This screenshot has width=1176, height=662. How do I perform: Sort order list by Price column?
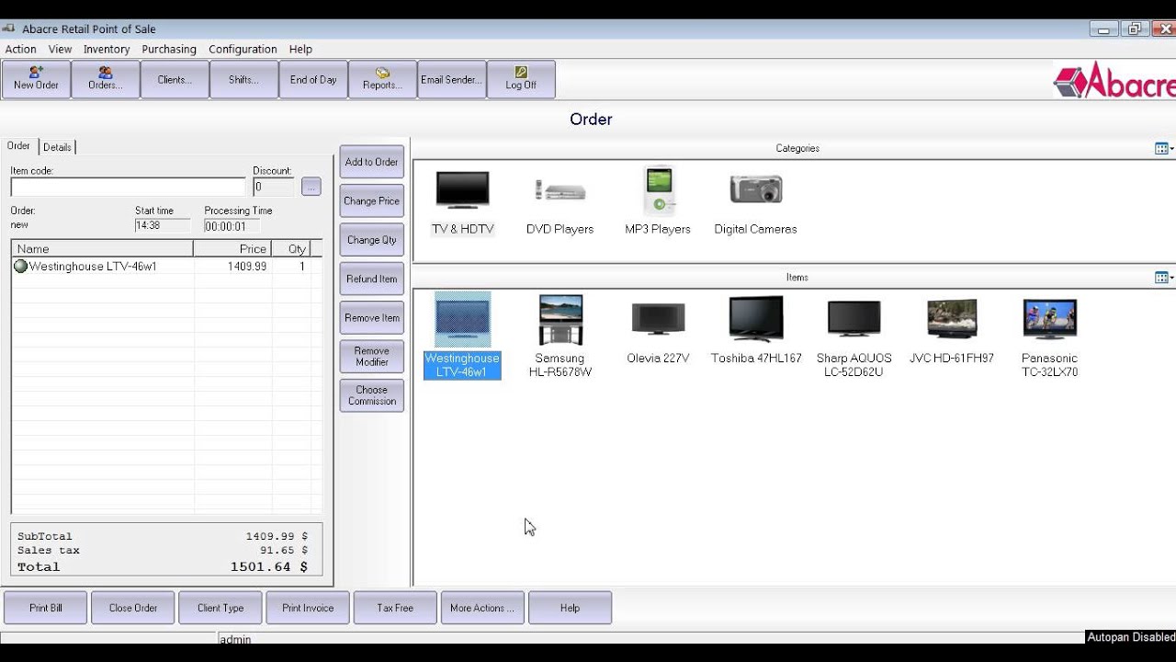tap(232, 249)
